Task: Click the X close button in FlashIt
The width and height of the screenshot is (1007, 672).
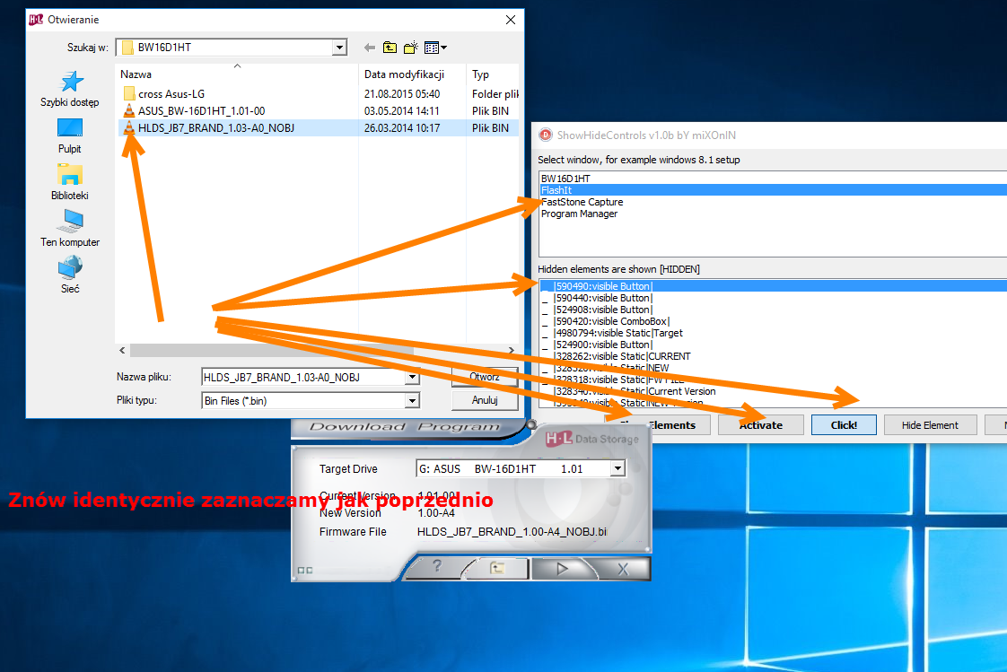Action: (623, 569)
